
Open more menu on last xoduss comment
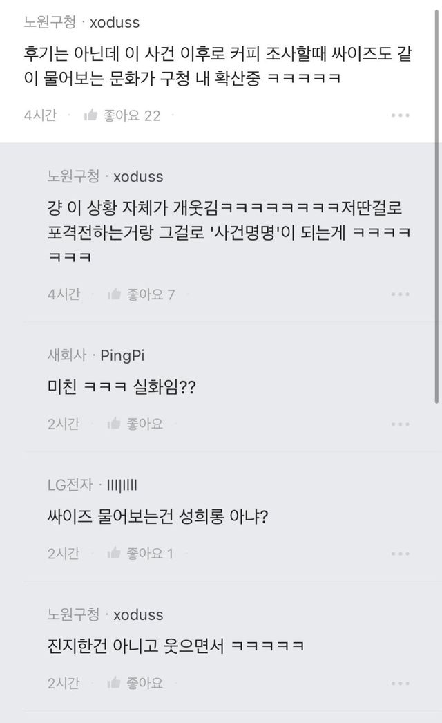coord(400,683)
